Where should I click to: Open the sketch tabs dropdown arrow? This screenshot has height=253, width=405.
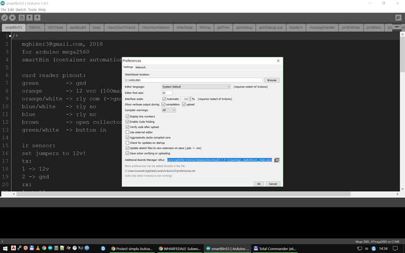tap(397, 27)
